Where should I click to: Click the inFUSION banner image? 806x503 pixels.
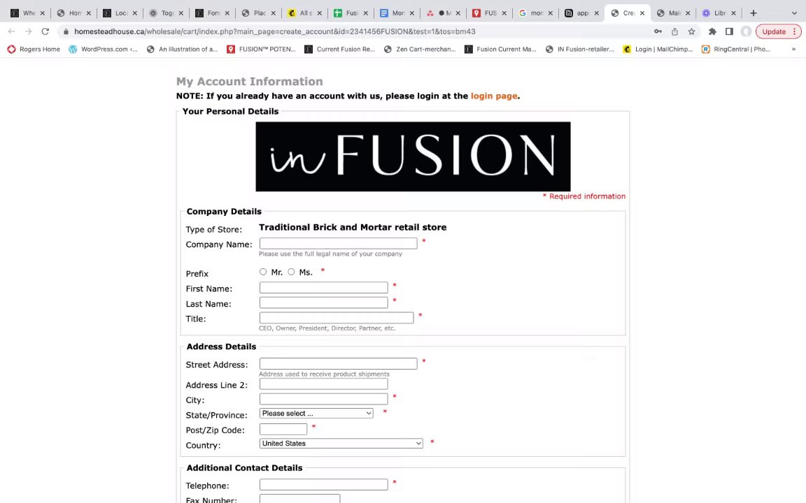(413, 156)
